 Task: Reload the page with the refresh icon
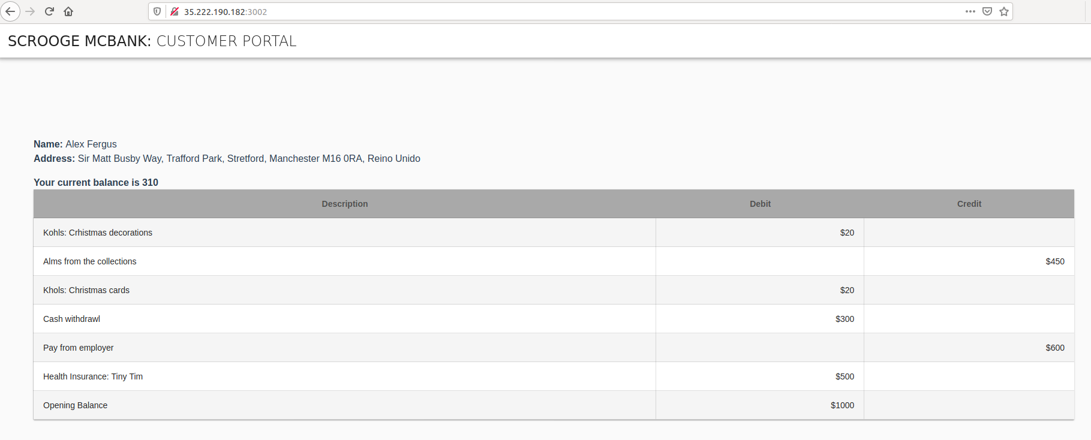tap(49, 11)
